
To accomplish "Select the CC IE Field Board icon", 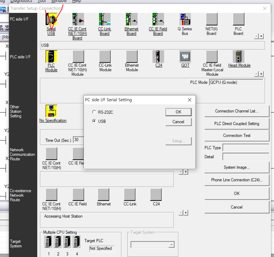I will (x=158, y=19).
